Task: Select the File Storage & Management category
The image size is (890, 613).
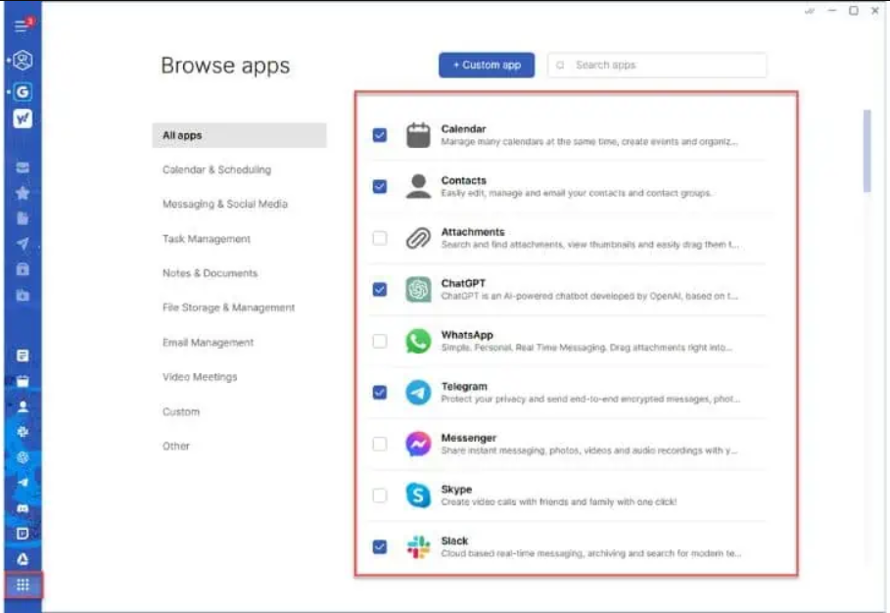Action: (x=229, y=307)
